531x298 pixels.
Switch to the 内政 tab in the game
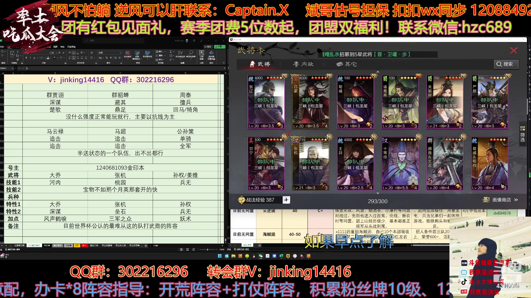coord(303,64)
